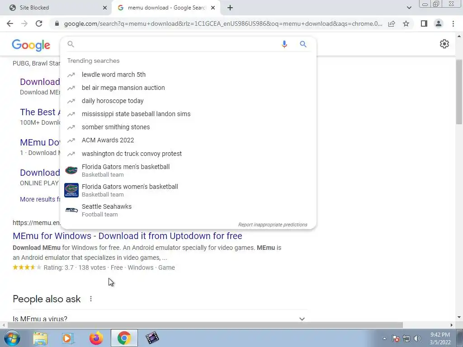Click the vertical scrollbar thumb
463x347 pixels.
459,91
